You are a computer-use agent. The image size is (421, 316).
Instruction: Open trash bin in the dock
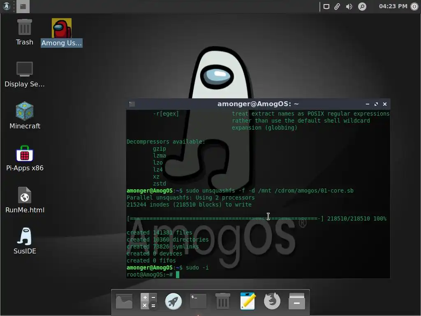[x=222, y=301]
